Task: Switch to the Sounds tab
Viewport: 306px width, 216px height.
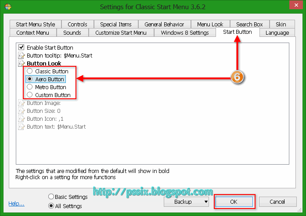Action: 72,33
